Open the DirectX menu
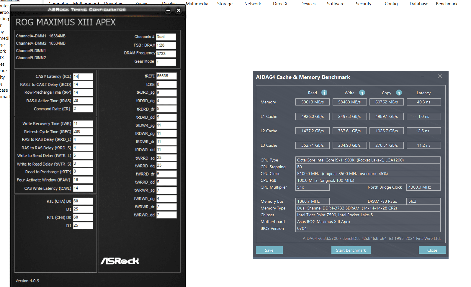 [x=280, y=4]
